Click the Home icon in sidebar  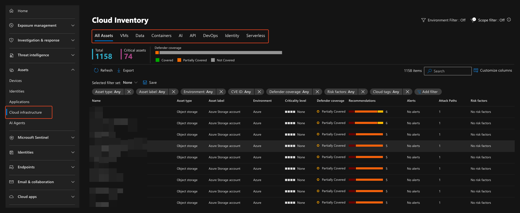pyautogui.click(x=11, y=11)
